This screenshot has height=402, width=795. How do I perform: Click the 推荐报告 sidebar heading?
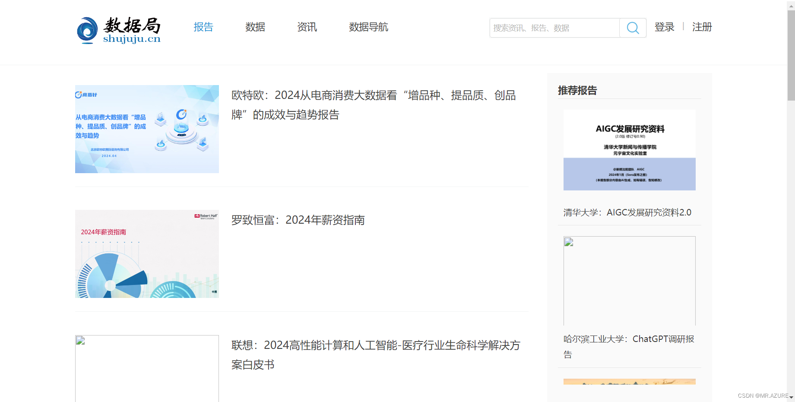[x=577, y=90]
